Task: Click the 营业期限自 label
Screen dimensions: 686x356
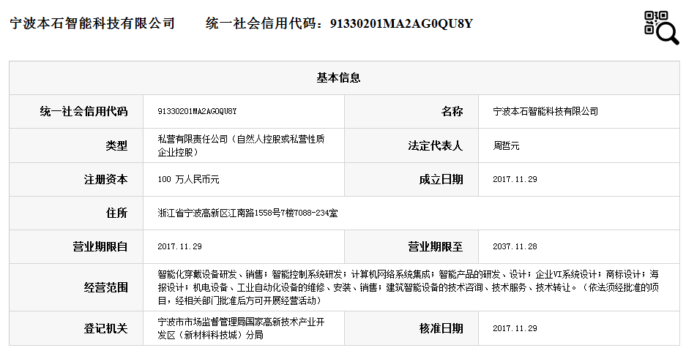Action: [100, 247]
